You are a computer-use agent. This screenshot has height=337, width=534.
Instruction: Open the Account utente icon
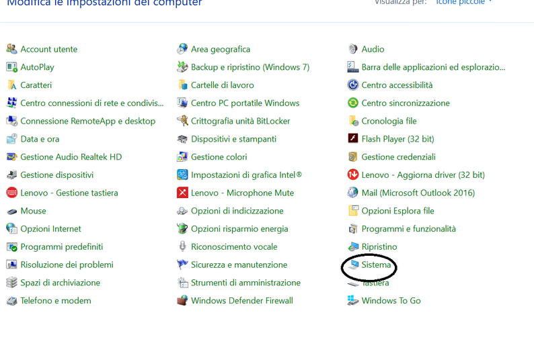click(11, 49)
